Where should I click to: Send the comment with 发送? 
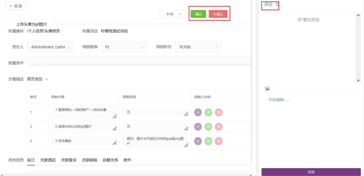coord(311,172)
